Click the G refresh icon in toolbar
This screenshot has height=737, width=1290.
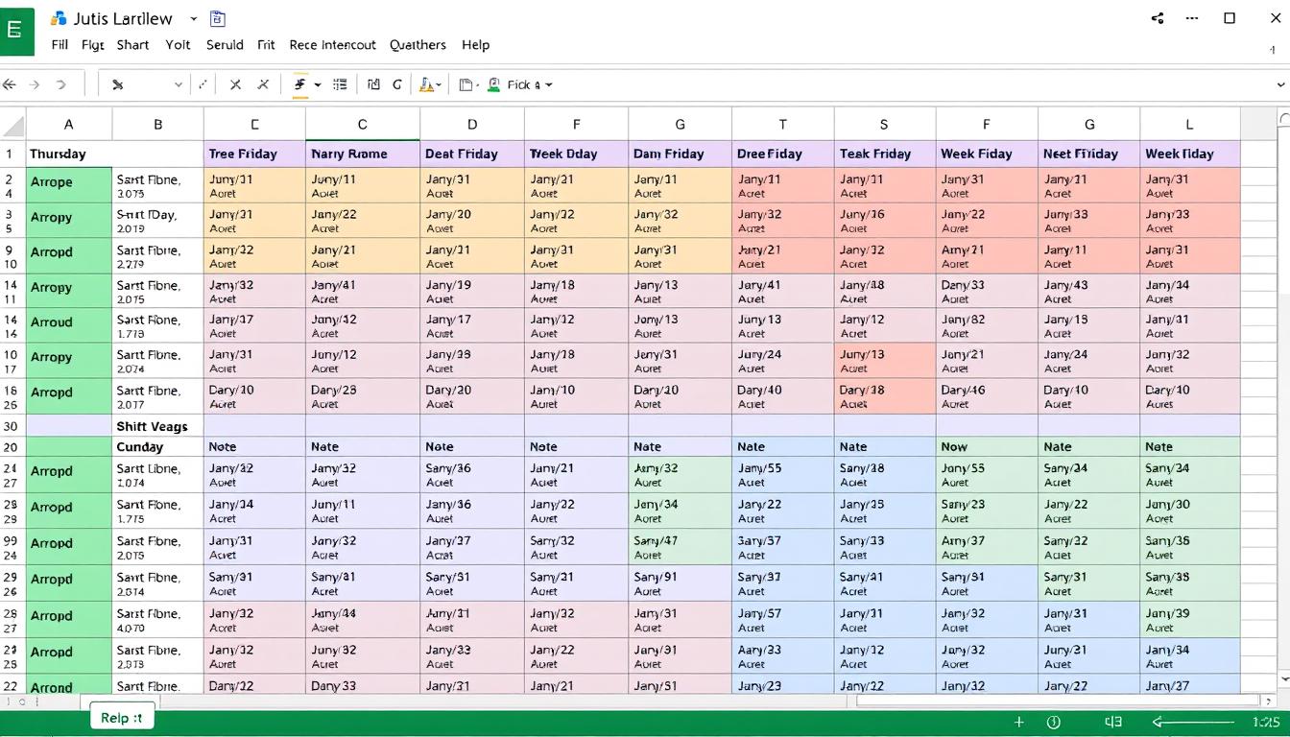397,84
